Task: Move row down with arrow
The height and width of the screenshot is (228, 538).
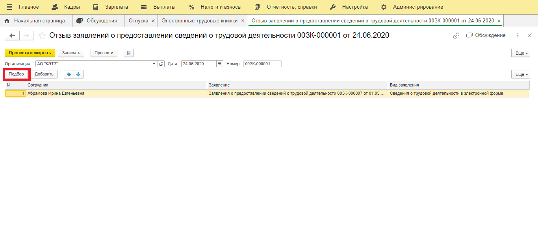Action: pos(78,74)
